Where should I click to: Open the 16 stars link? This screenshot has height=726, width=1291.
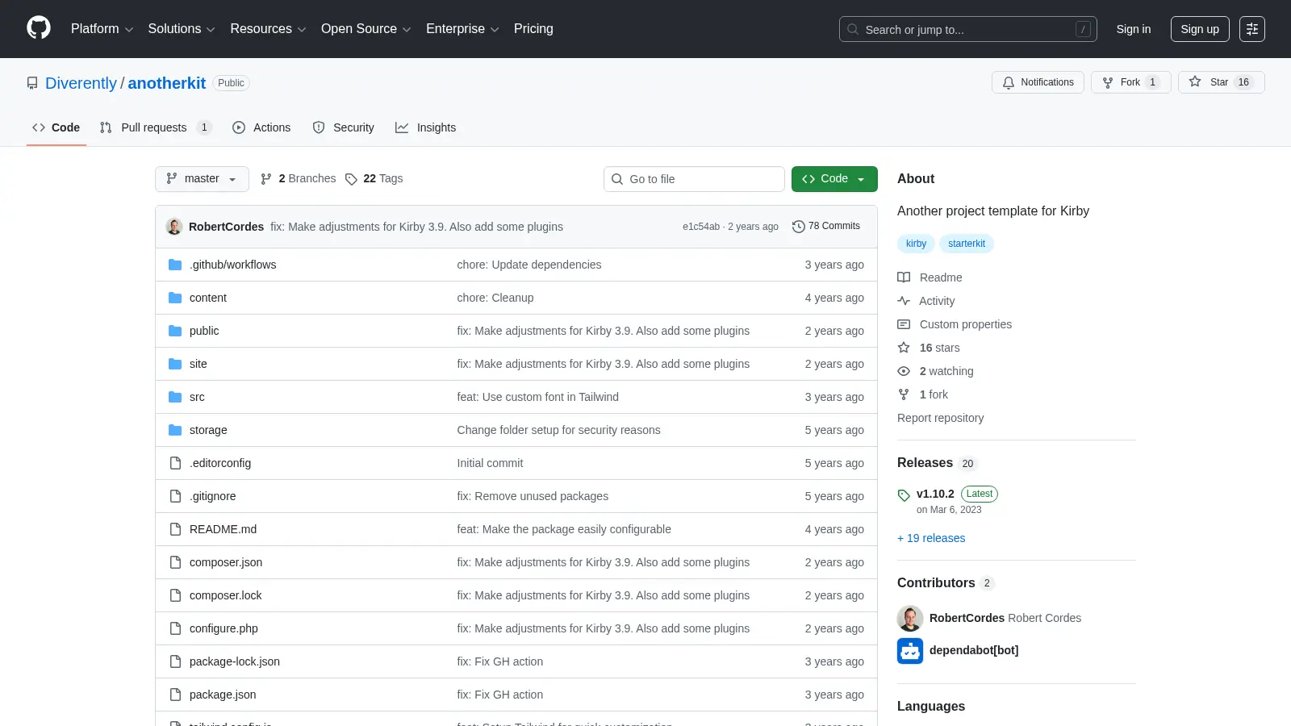coord(939,348)
